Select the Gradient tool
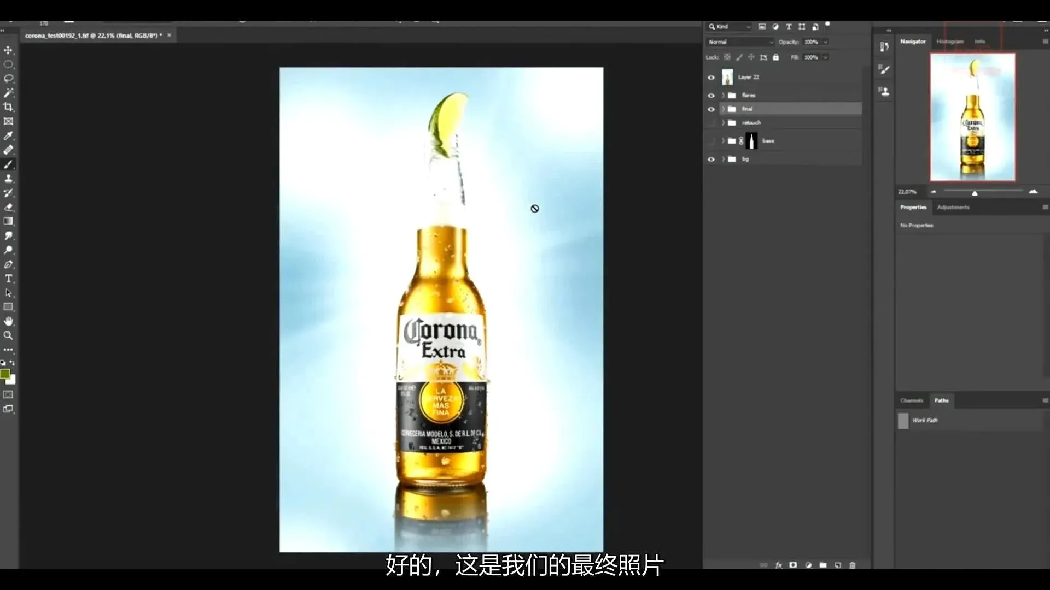Screen dimensions: 1050x590 [x=8, y=221]
